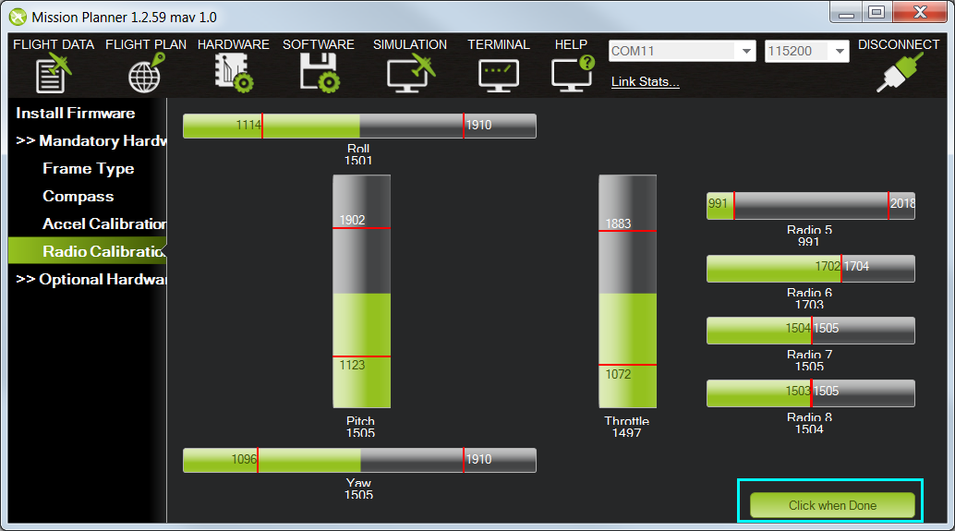
Task: Collapse the Mandatory Hardware section
Action: click(x=91, y=141)
